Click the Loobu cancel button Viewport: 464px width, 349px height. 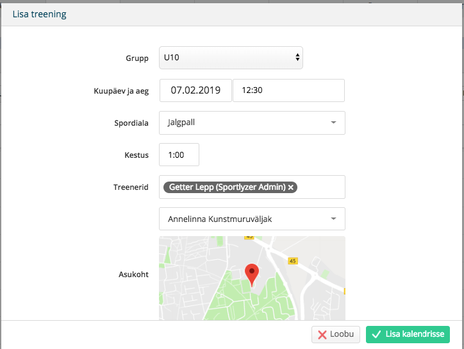pyautogui.click(x=336, y=334)
